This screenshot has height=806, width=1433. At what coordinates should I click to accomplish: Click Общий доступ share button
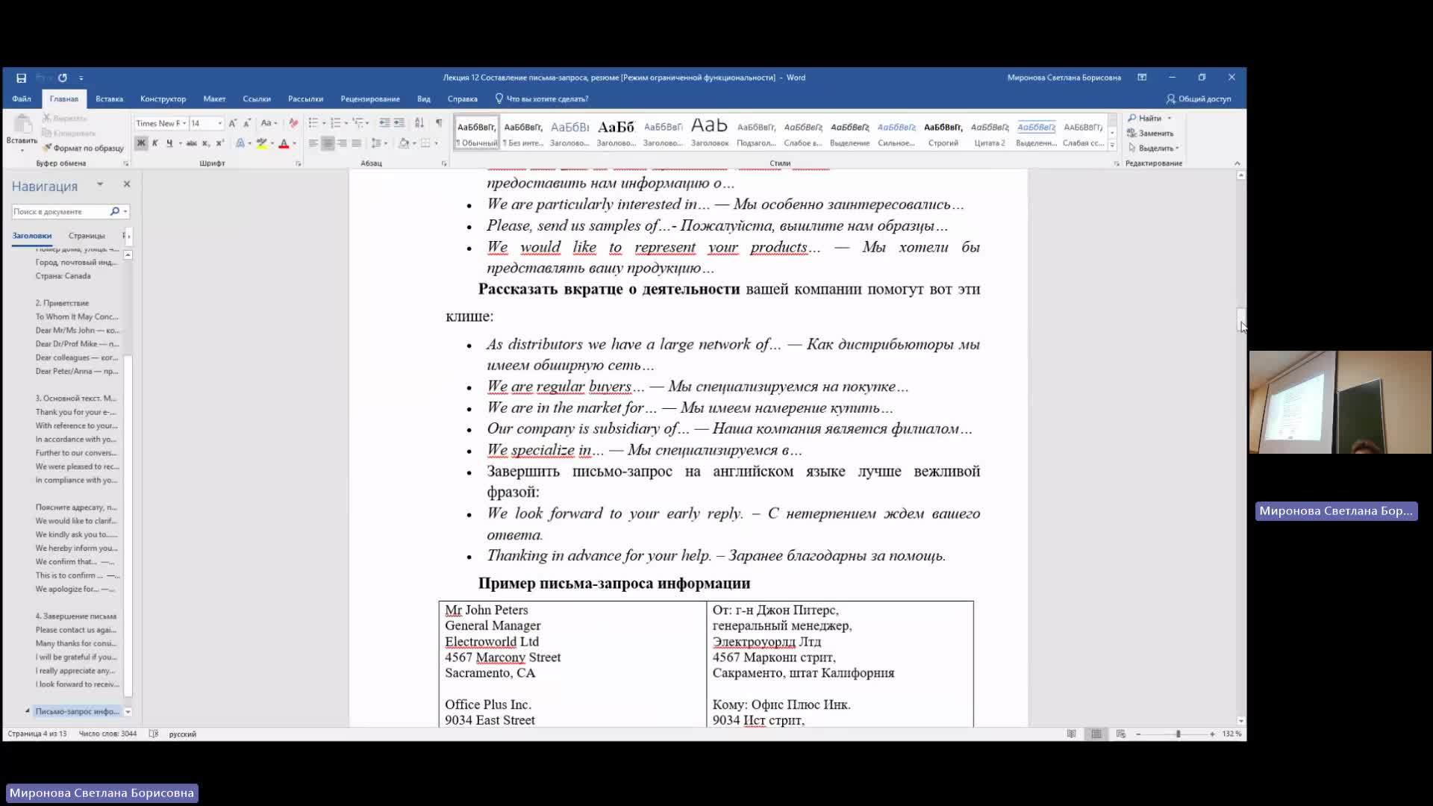[1199, 99]
